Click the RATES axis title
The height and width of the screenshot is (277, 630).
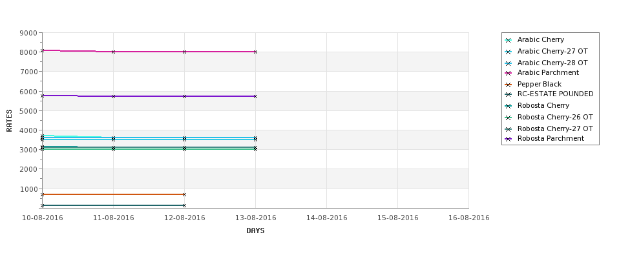pos(9,121)
